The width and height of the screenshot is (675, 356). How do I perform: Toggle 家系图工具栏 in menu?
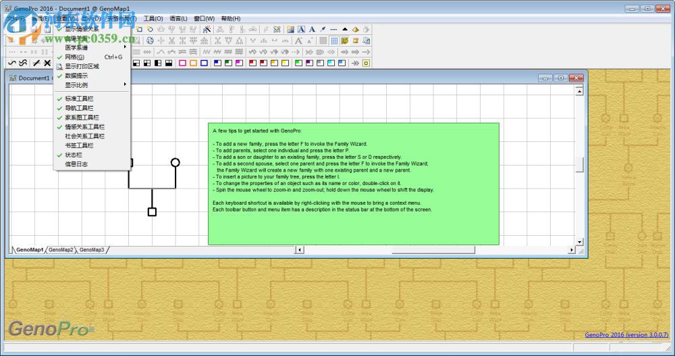click(x=92, y=118)
